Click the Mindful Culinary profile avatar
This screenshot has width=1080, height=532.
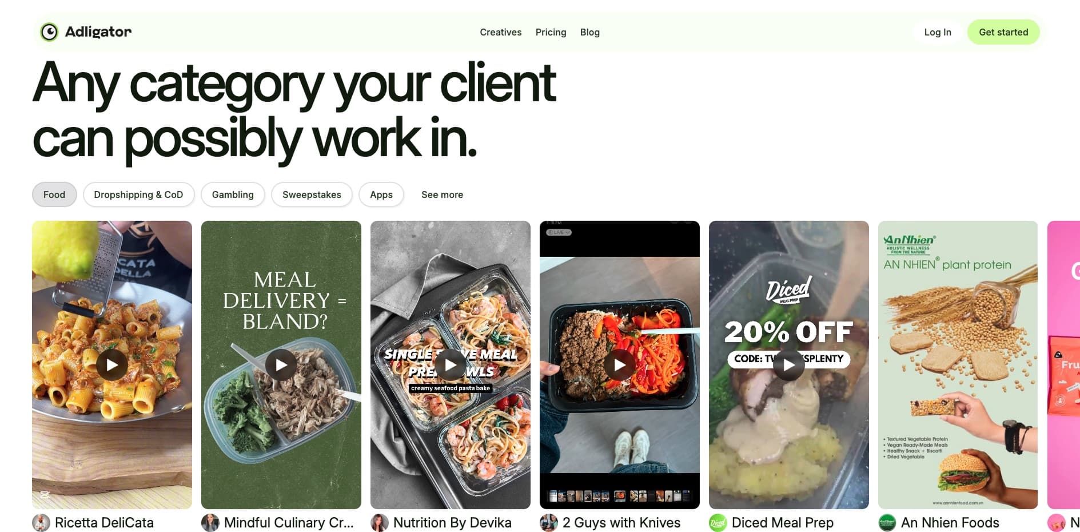(210, 523)
